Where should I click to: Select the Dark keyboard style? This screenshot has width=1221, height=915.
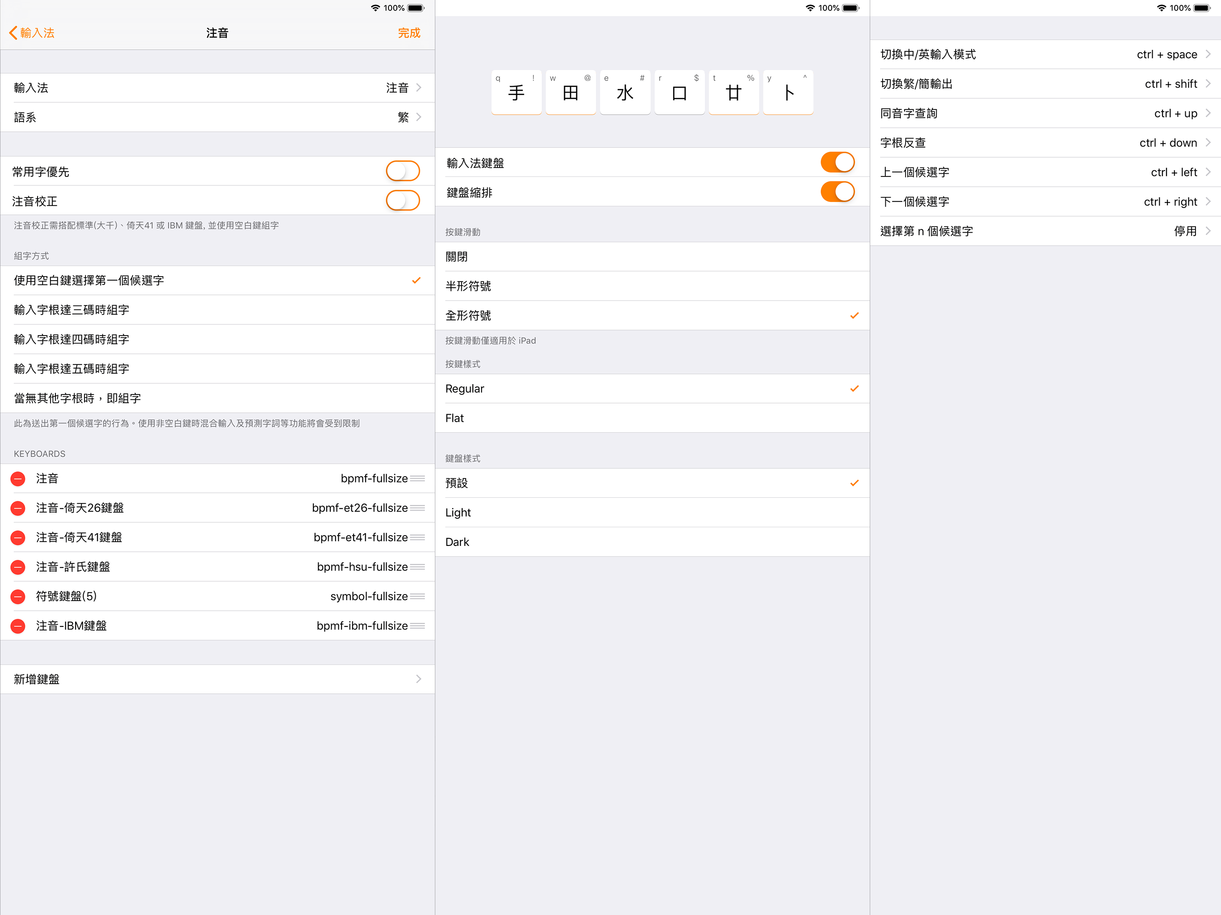click(653, 542)
